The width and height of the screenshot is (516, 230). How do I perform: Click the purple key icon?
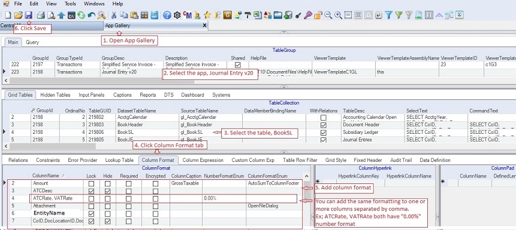click(x=307, y=15)
